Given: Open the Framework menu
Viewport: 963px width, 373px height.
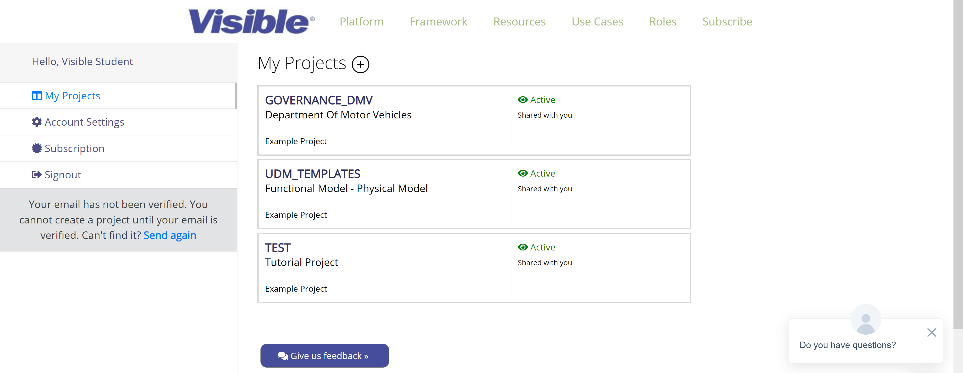Looking at the screenshot, I should (x=438, y=22).
